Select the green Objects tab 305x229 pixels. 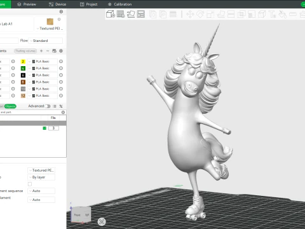tap(10, 106)
